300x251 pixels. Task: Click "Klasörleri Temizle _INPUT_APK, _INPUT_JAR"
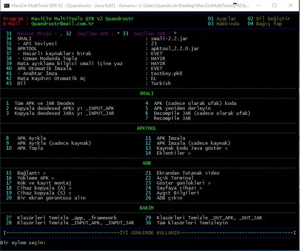click(x=76, y=223)
